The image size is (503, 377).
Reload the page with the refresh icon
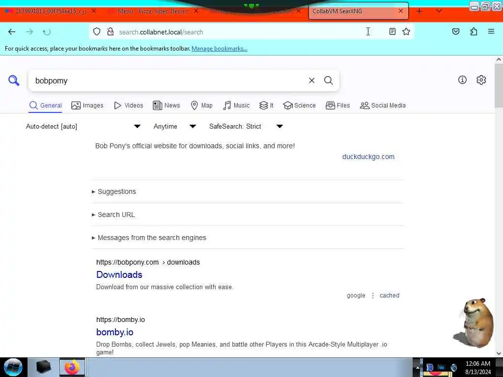tap(47, 32)
